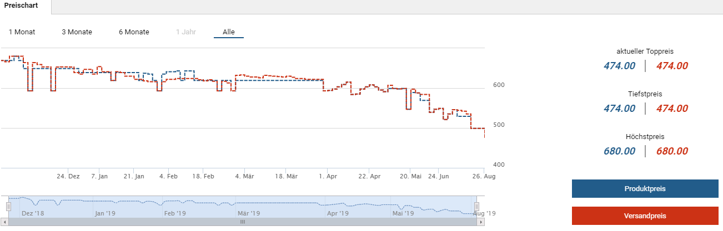Click the red Höchstpreis 680.00 value
723x231 pixels.
pyautogui.click(x=672, y=151)
